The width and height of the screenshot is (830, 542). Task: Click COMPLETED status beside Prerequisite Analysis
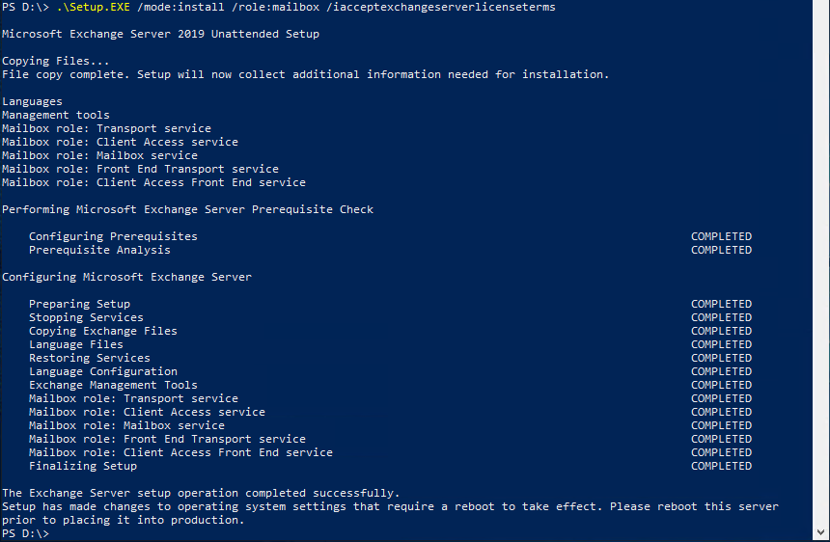(721, 250)
